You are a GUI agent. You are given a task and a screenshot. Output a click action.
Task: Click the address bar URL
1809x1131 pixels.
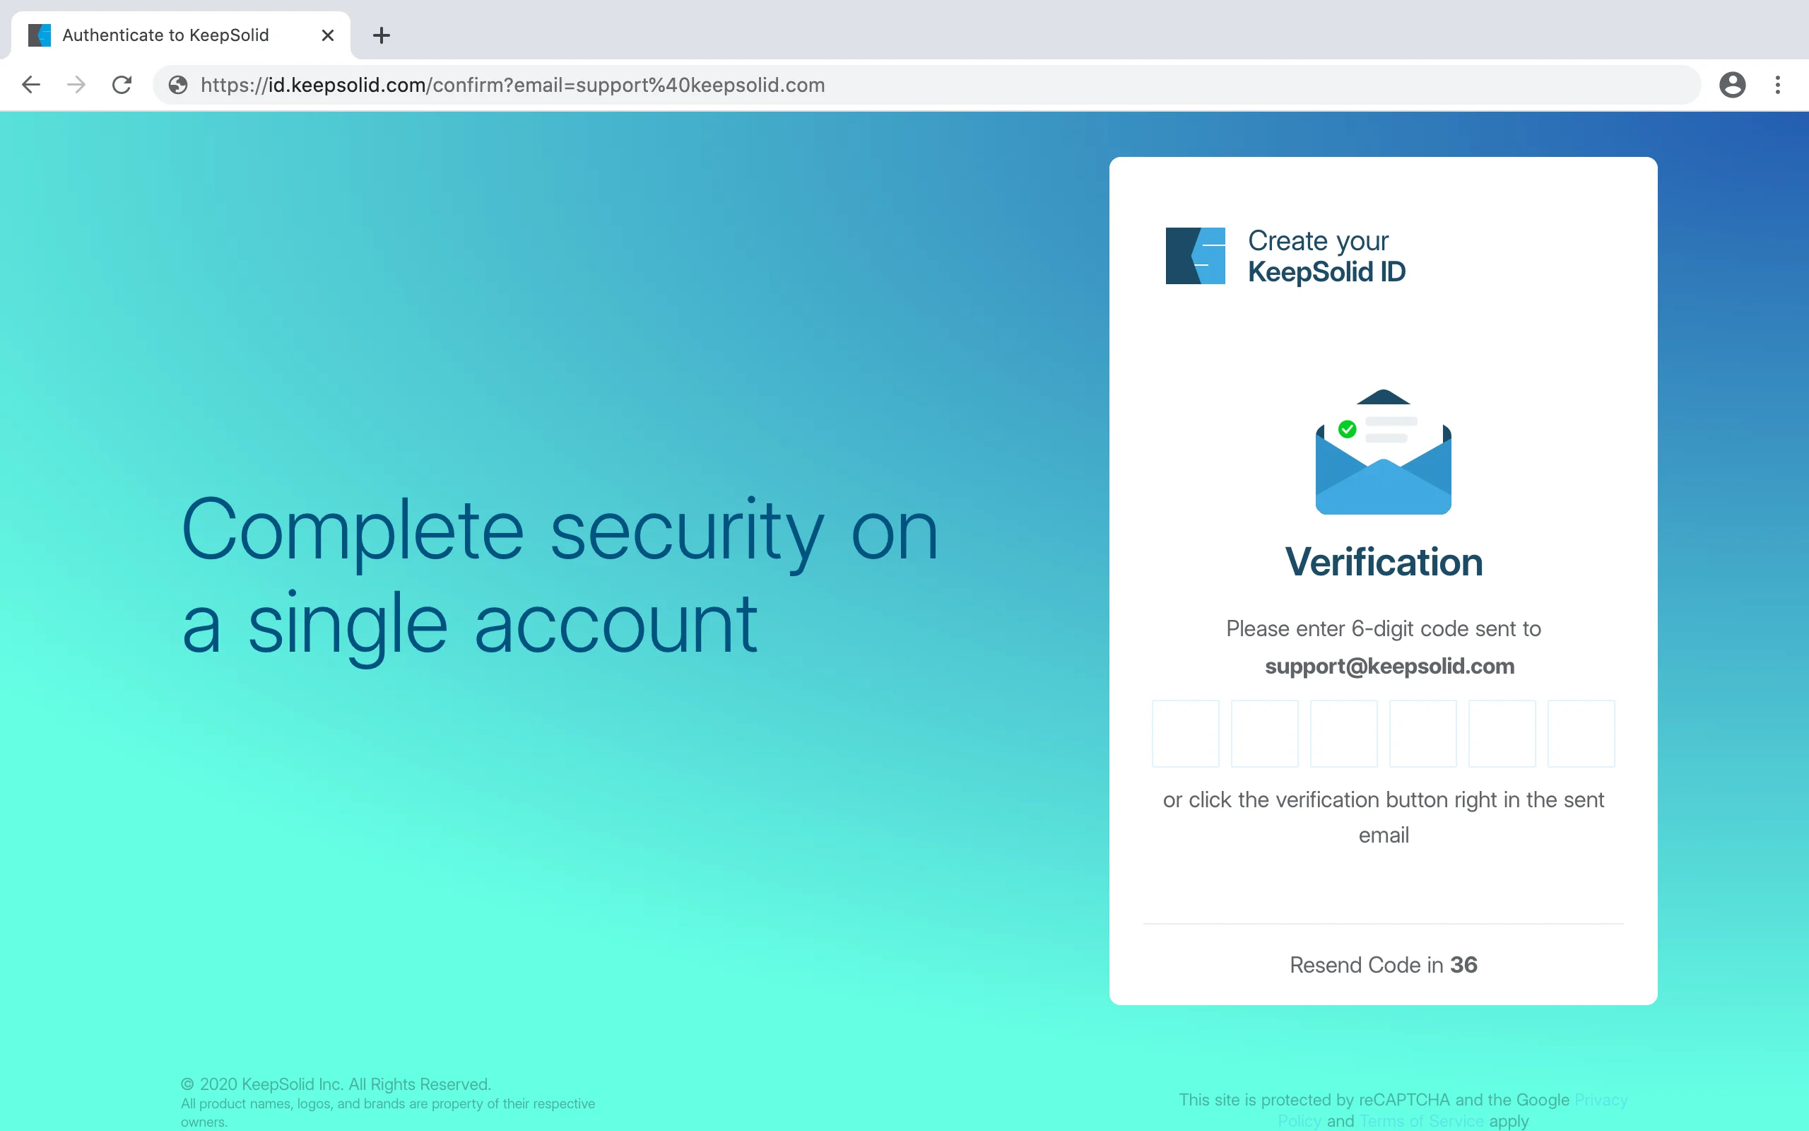(x=513, y=85)
